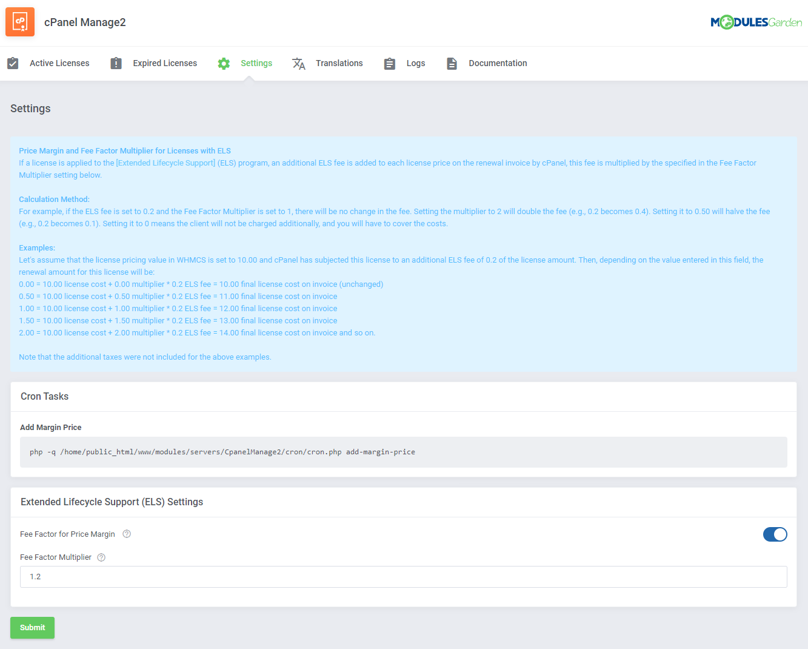This screenshot has width=808, height=649.
Task: Open help tooltip for Fee Factor for Price Margin
Action: click(127, 534)
